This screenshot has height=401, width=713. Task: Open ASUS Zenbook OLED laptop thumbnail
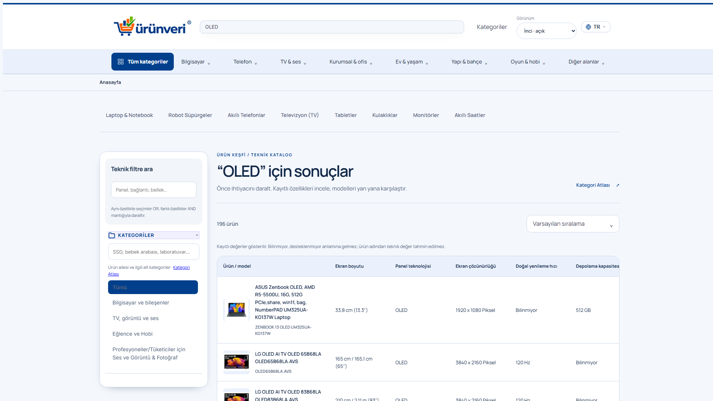(x=237, y=310)
